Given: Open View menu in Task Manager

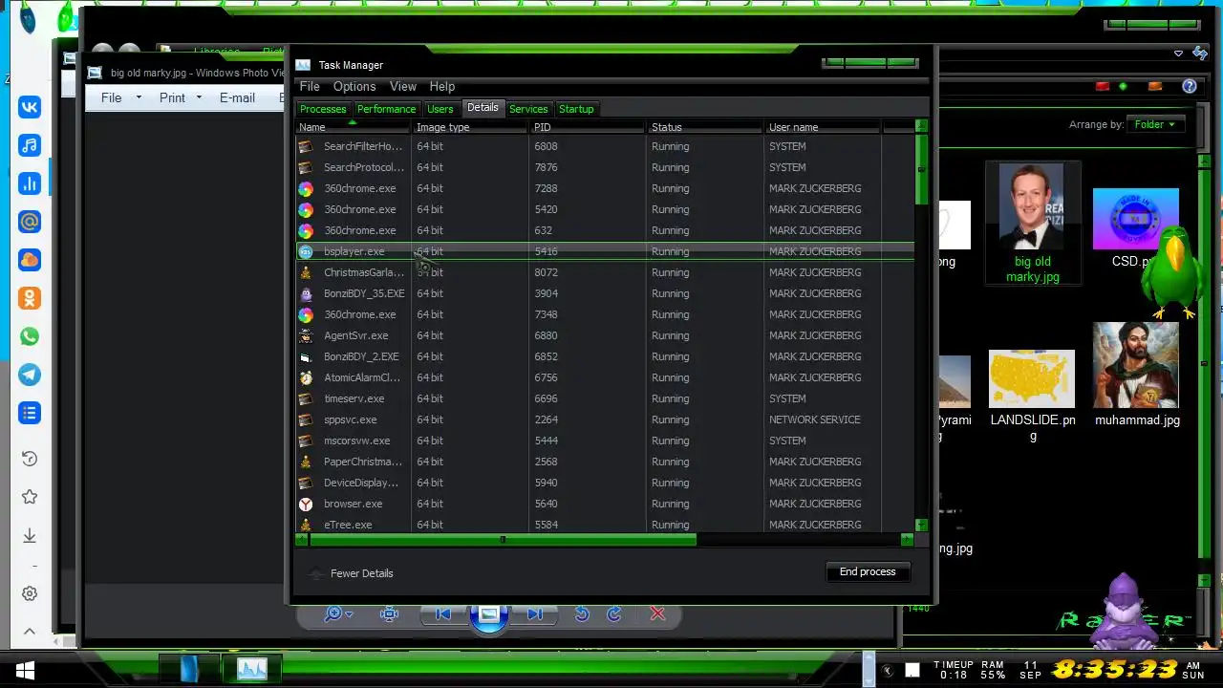Looking at the screenshot, I should pyautogui.click(x=403, y=86).
